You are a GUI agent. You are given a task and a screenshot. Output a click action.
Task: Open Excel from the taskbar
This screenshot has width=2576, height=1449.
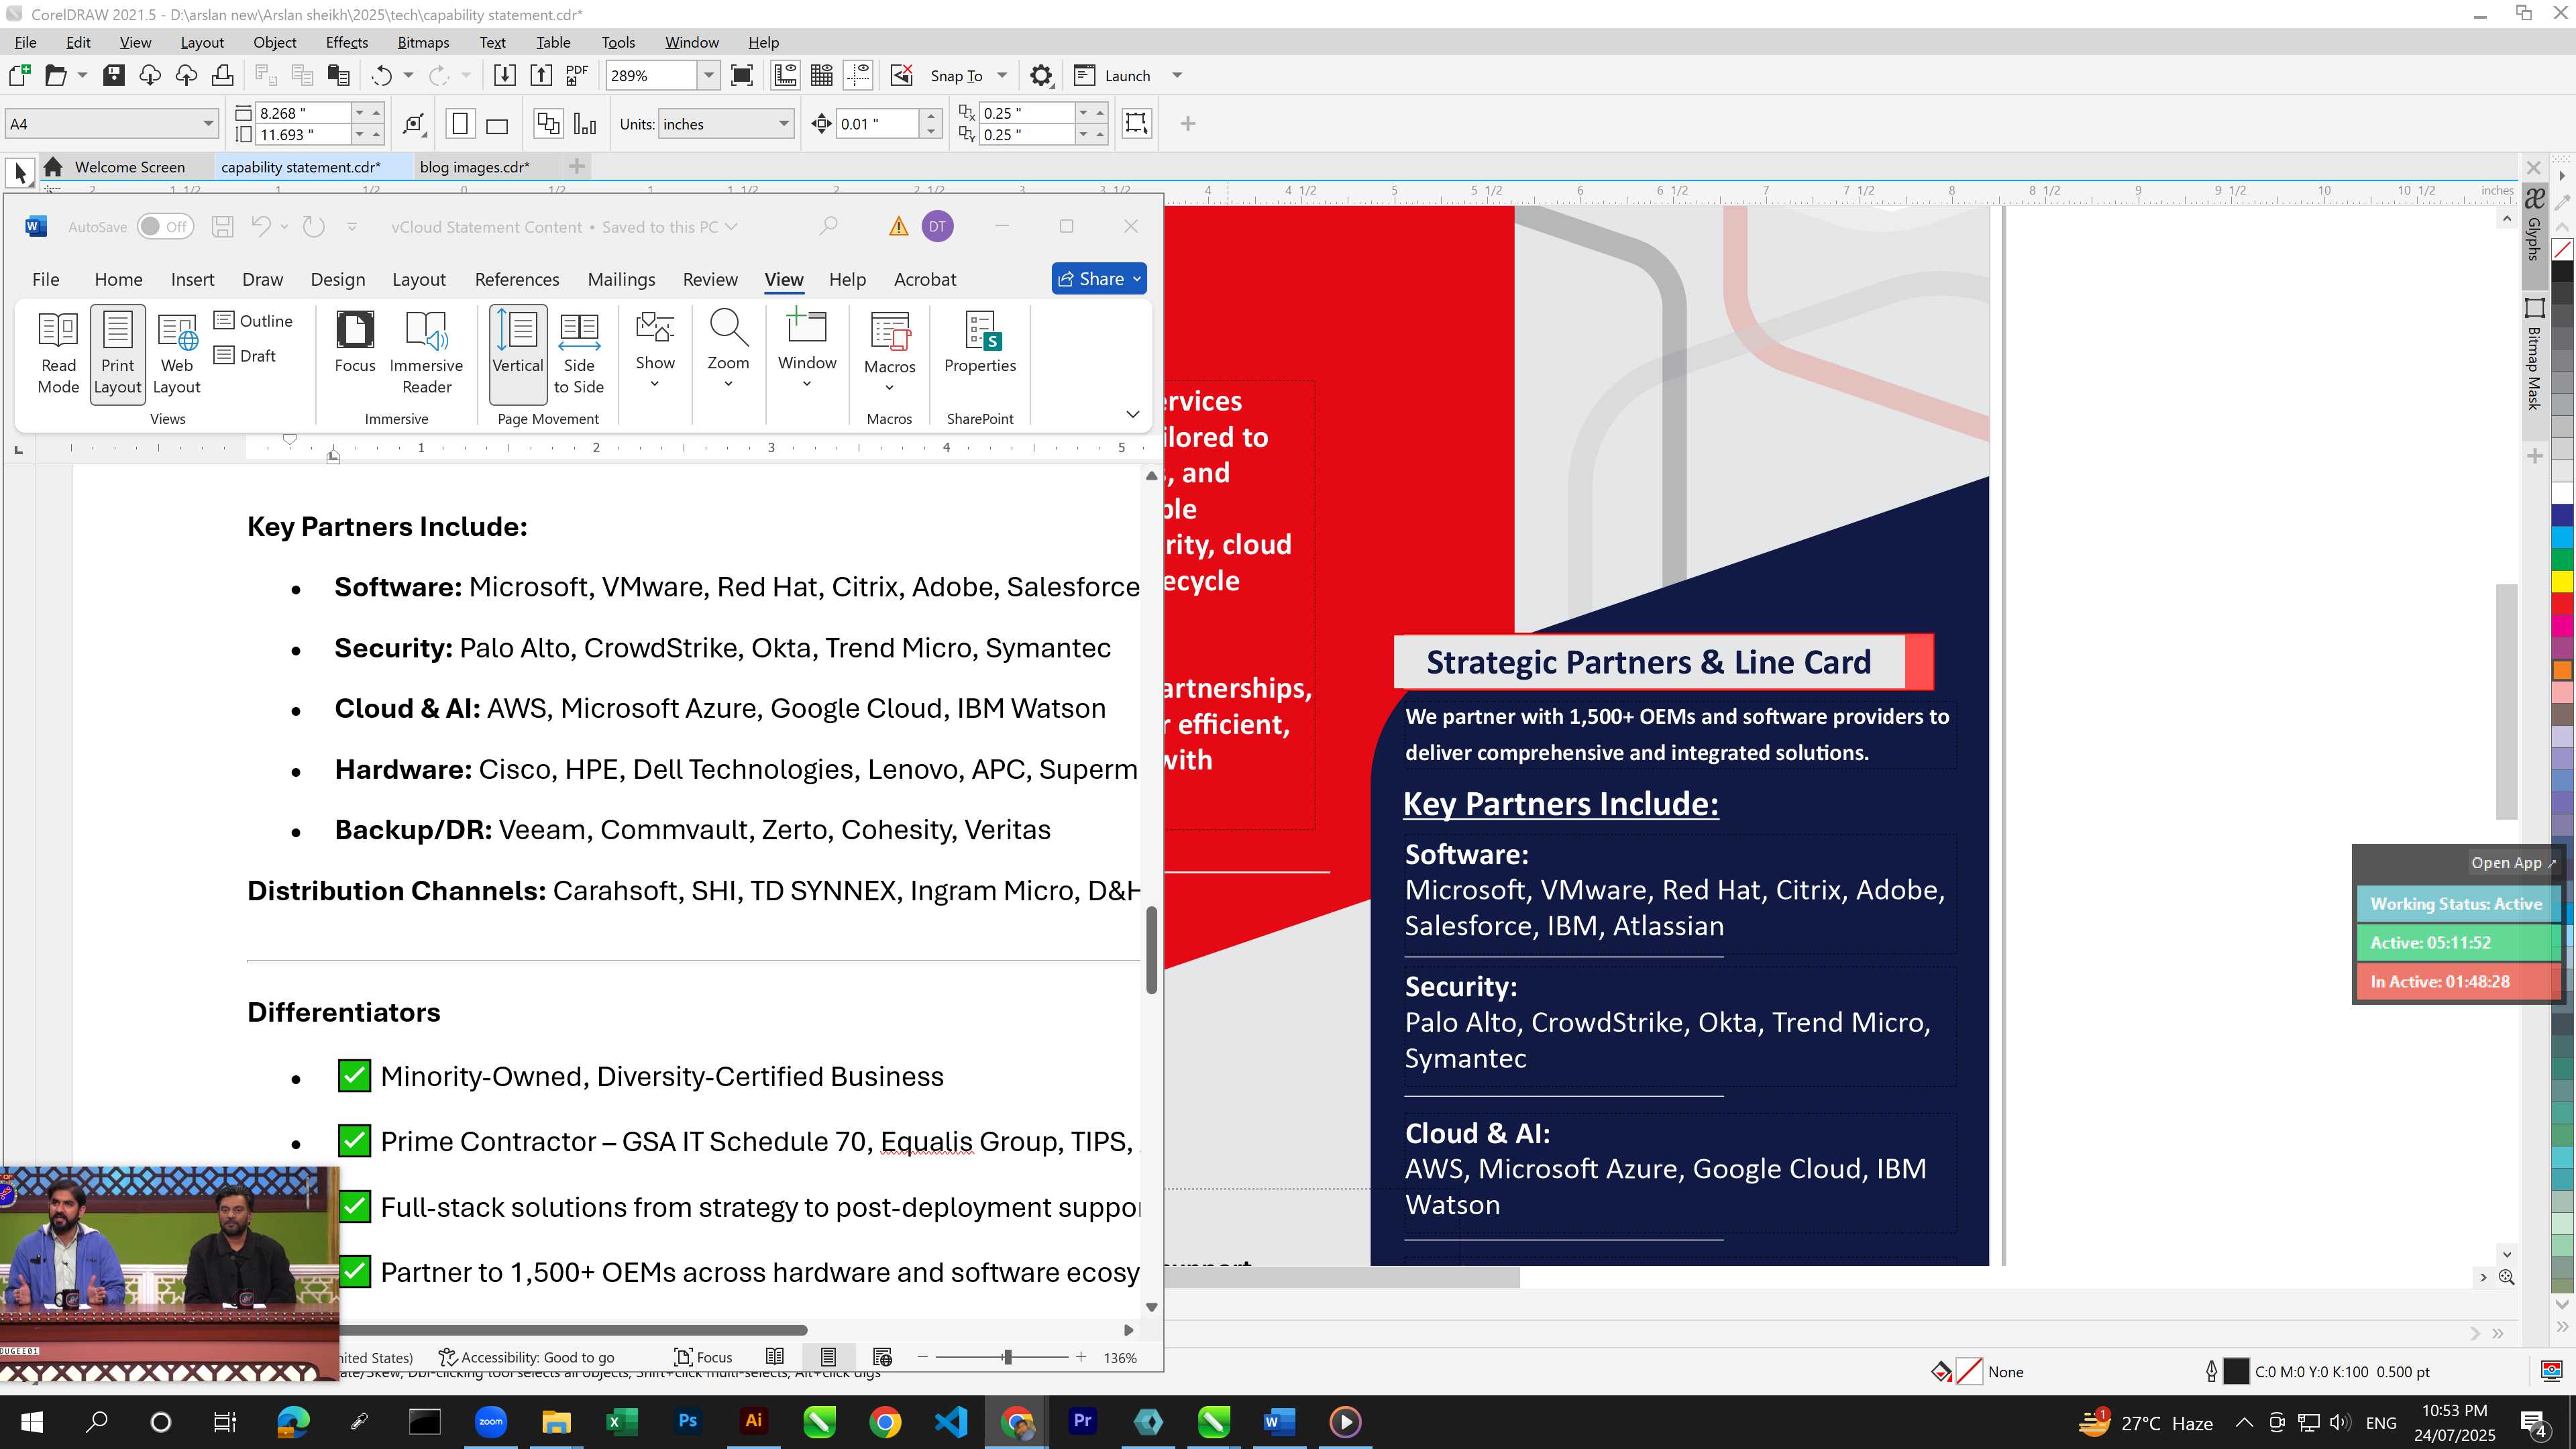tap(622, 1421)
